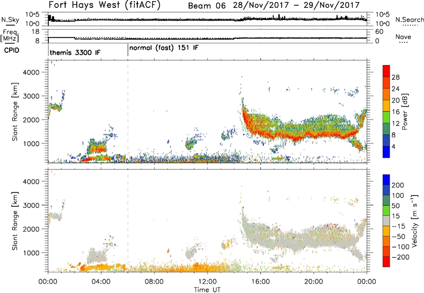Click the 'Velocity [m s-1]' colorbar label
424x293 pixels.
pyautogui.click(x=414, y=221)
